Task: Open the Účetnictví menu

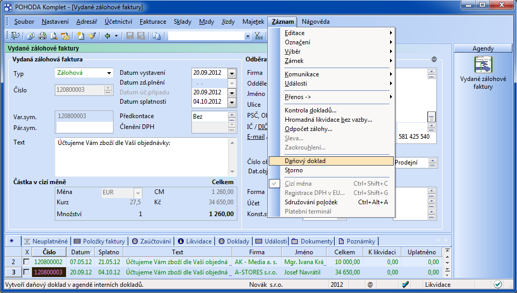Action: click(x=118, y=22)
